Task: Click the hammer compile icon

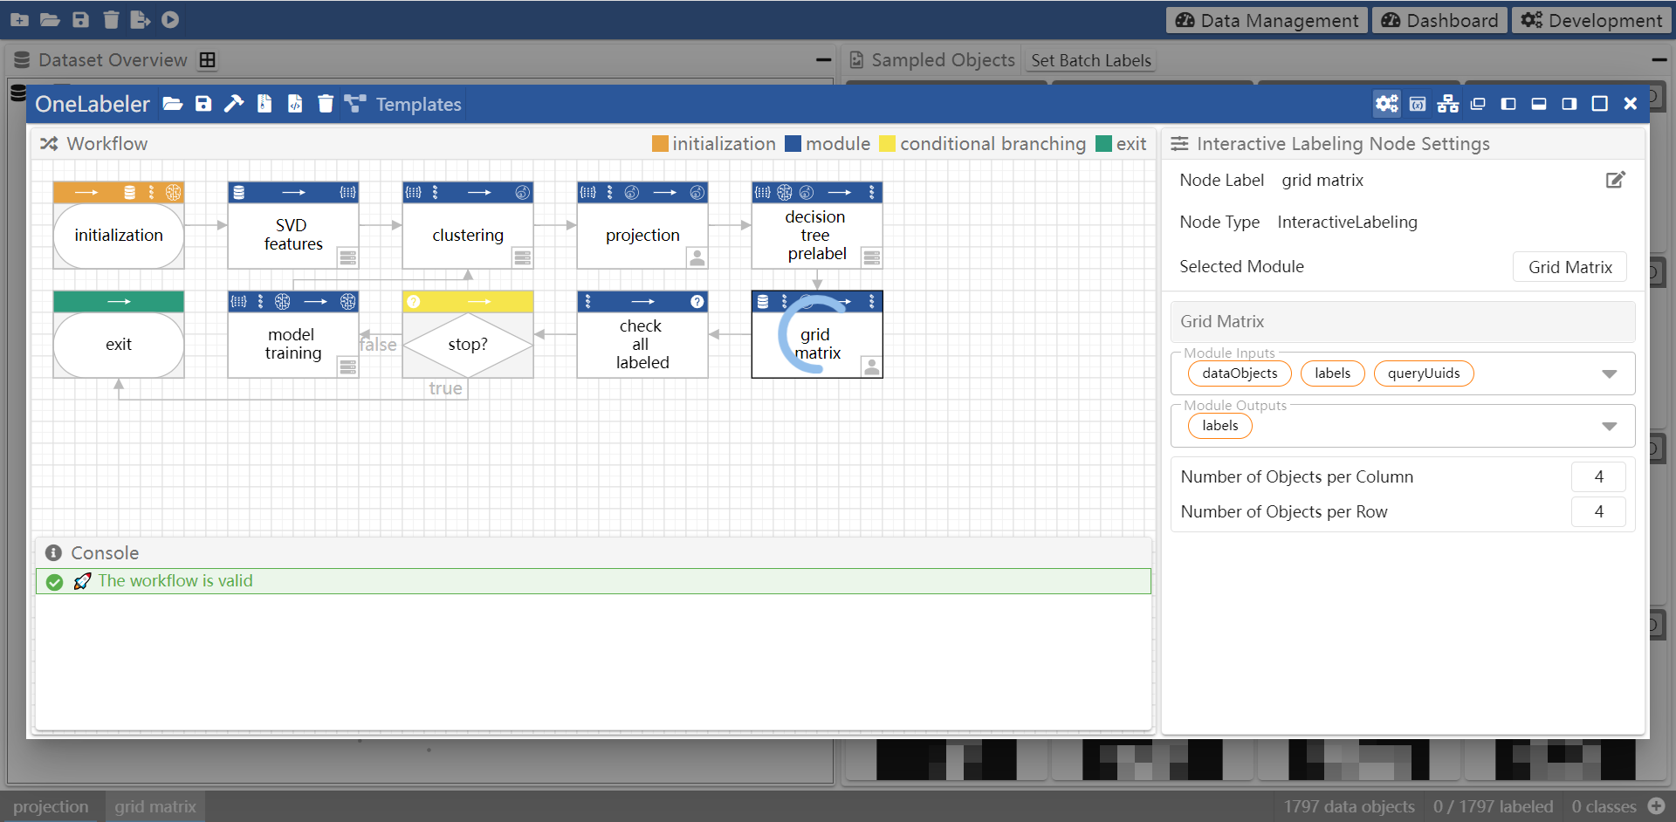Action: click(233, 104)
